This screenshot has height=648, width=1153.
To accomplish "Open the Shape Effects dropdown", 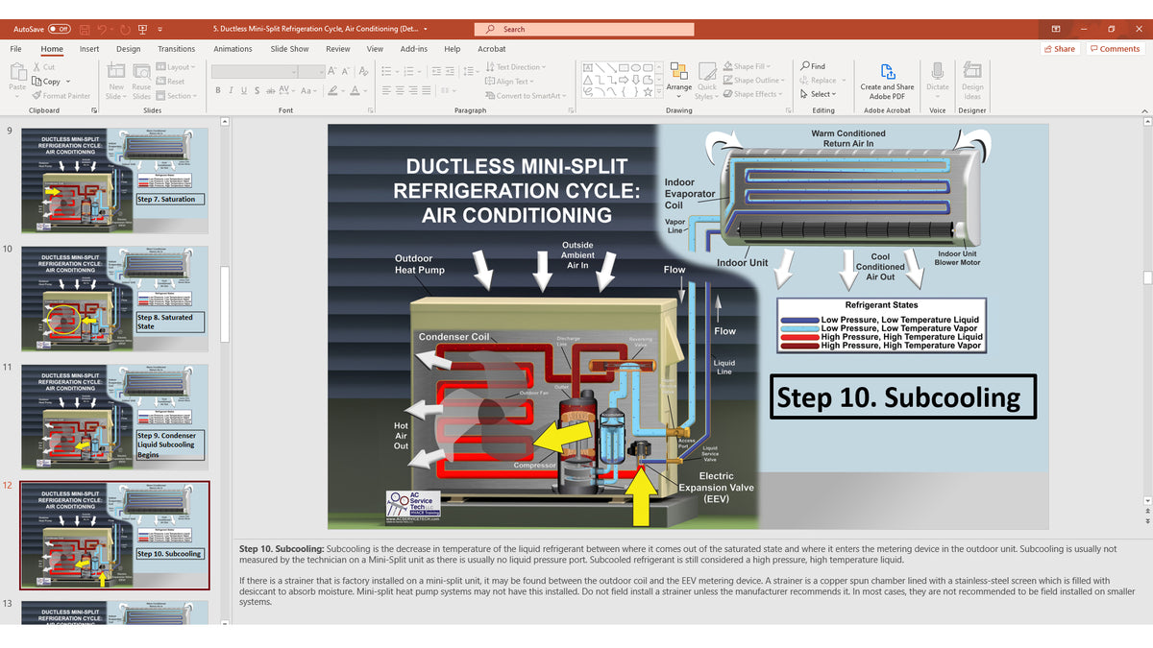I will point(752,94).
